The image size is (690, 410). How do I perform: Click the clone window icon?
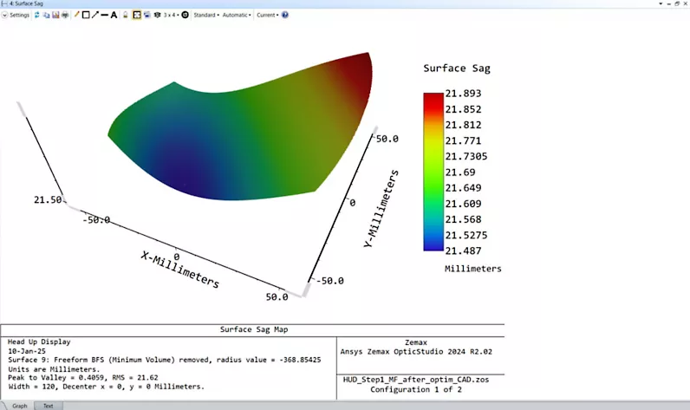[x=147, y=15]
